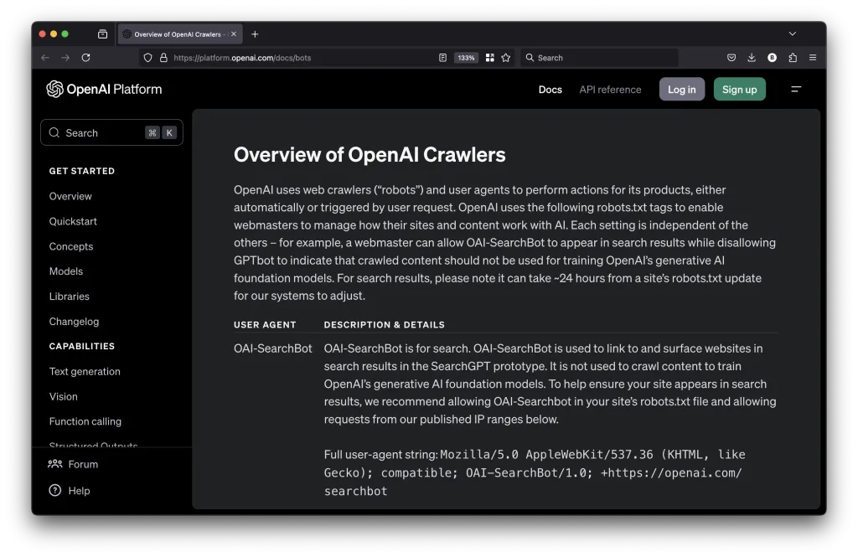Expand the list all tabs dropdown arrow

click(792, 34)
